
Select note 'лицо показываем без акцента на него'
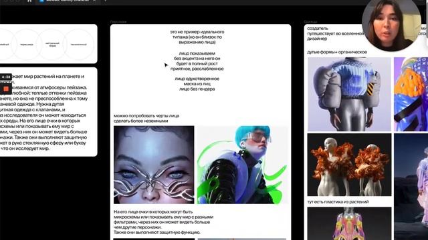click(197, 61)
